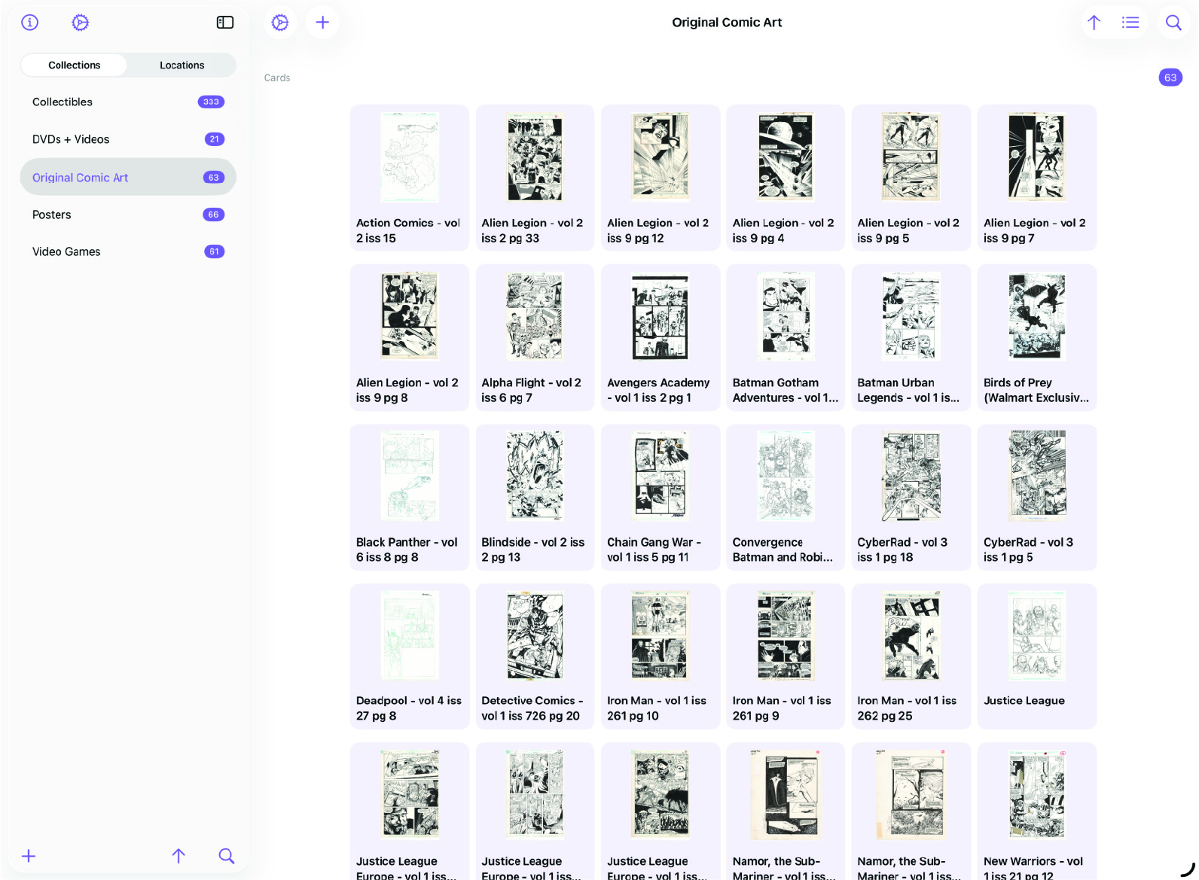Open Detective Comics iss 726 pg 20
The height and width of the screenshot is (880, 1199).
click(535, 656)
